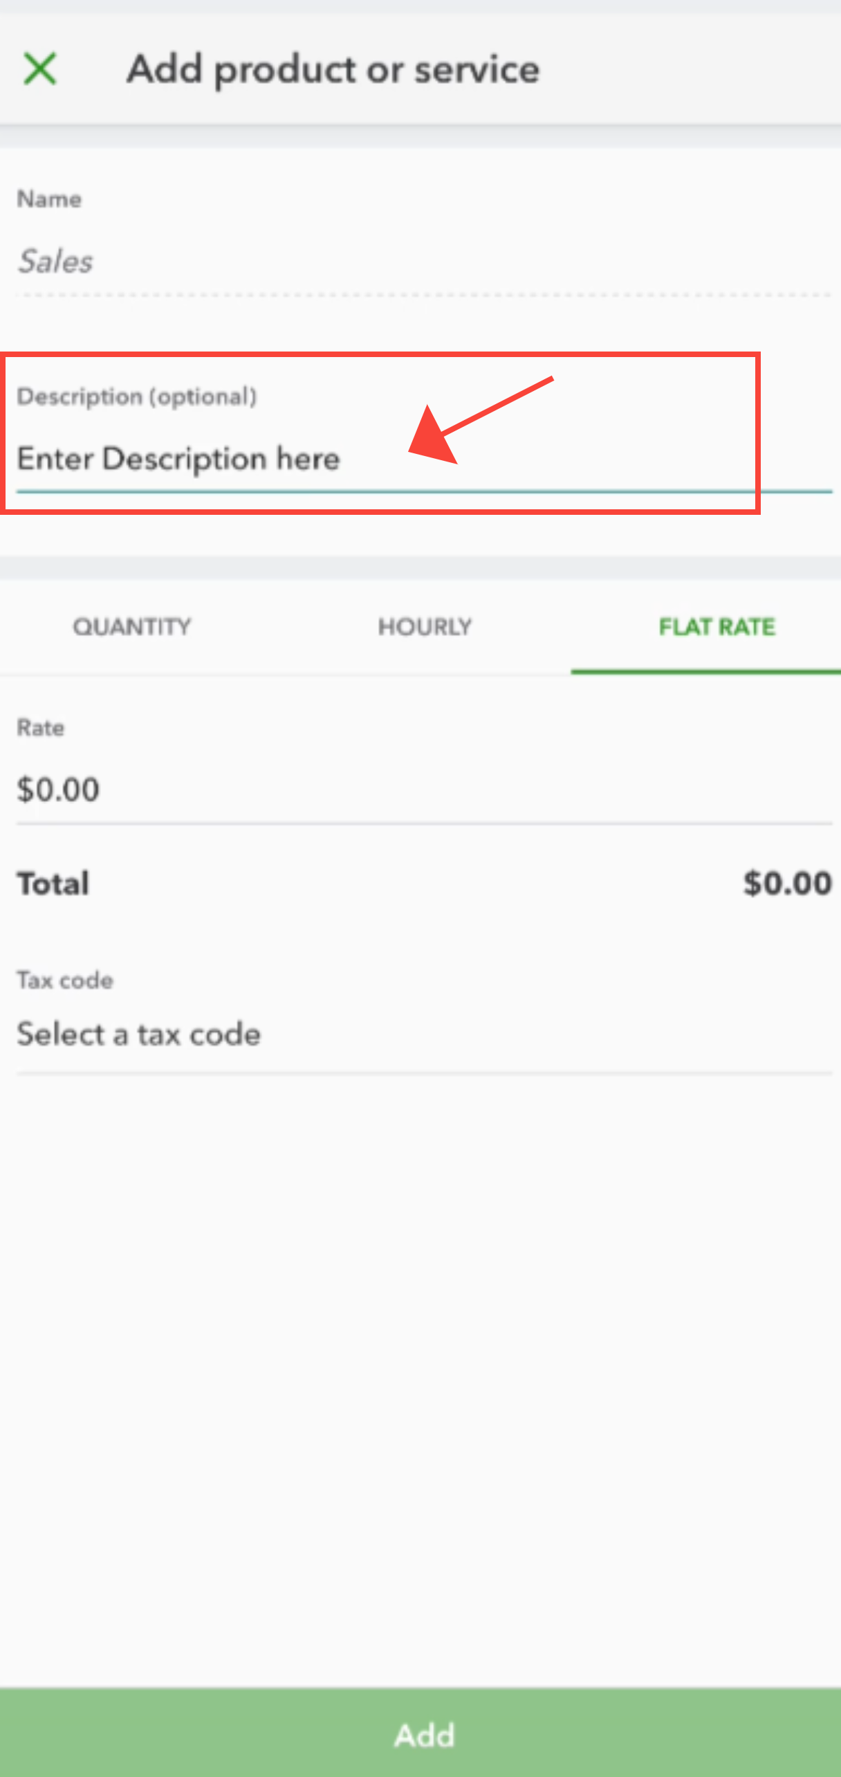Click the green underline beneath Flat Rate

(x=705, y=671)
